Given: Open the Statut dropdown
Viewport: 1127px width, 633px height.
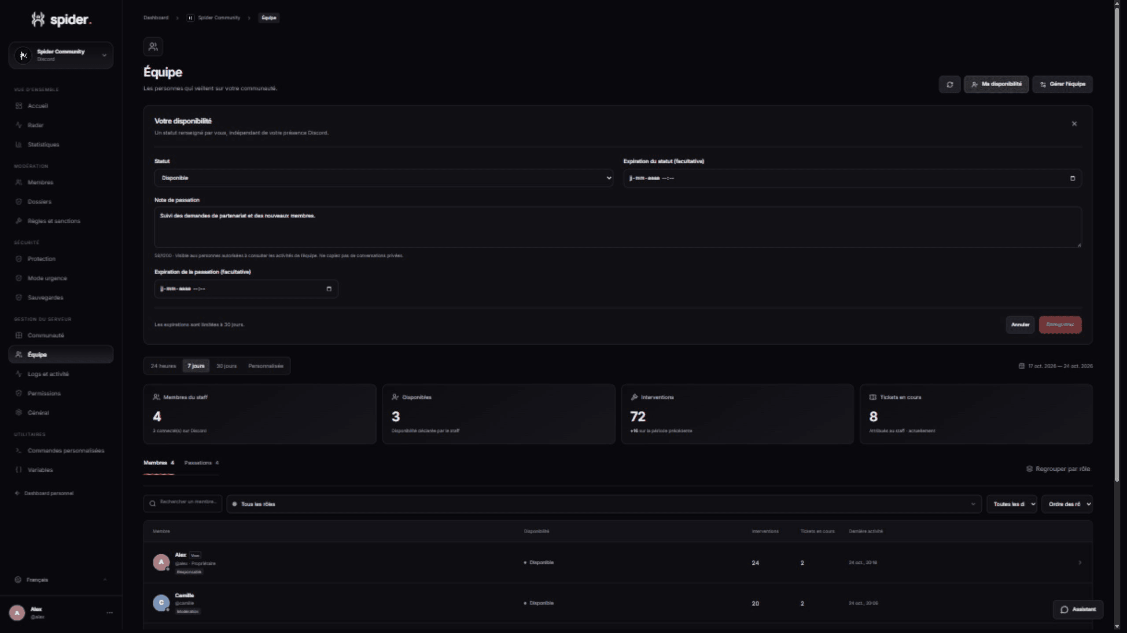Looking at the screenshot, I should [x=383, y=178].
